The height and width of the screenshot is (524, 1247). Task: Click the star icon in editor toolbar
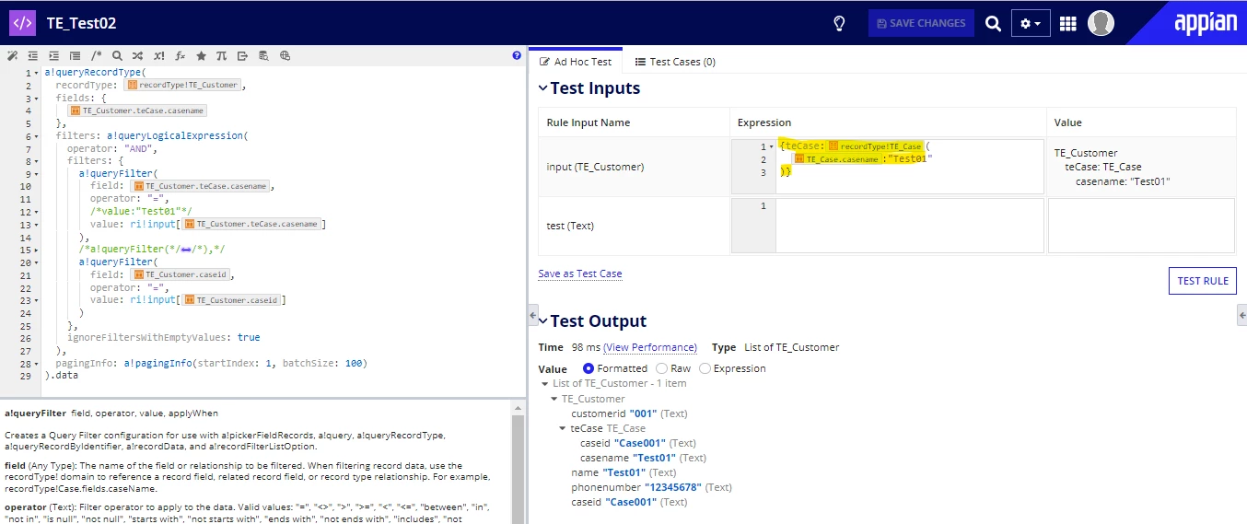[x=201, y=55]
